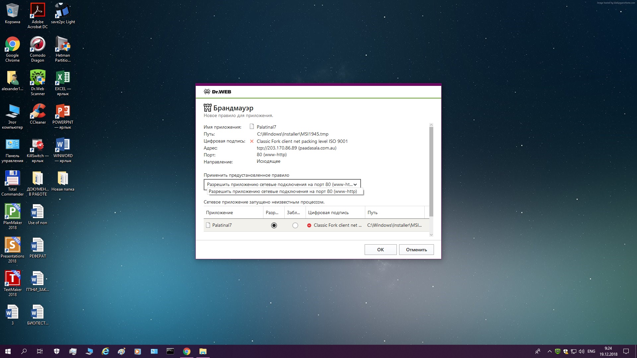Open Google Chrome from taskbar

(x=187, y=351)
